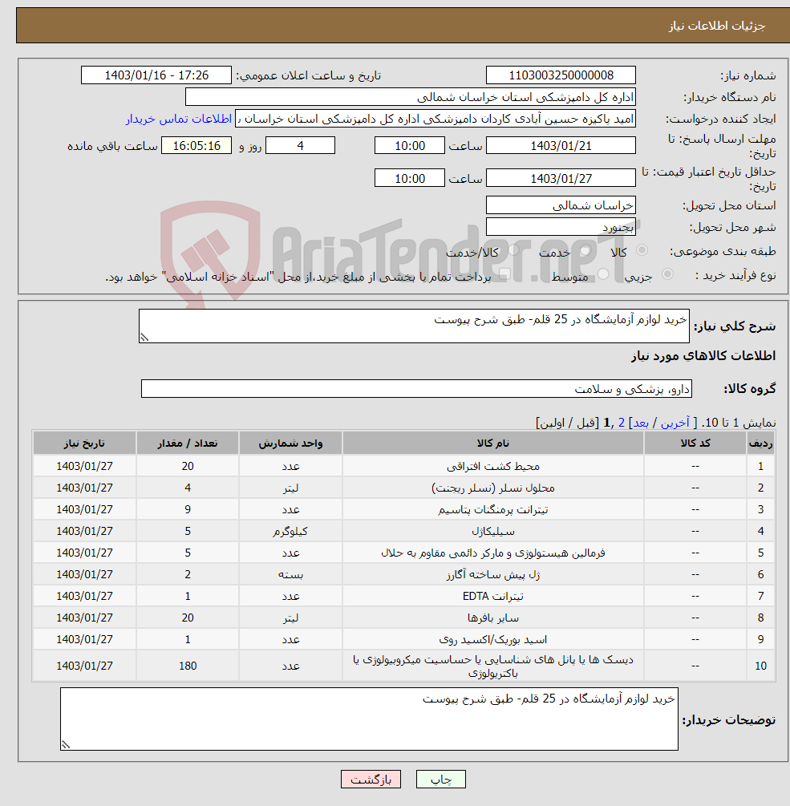Select the row اسید بوریک/اکسید روی
The width and height of the screenshot is (790, 806).
click(403, 639)
